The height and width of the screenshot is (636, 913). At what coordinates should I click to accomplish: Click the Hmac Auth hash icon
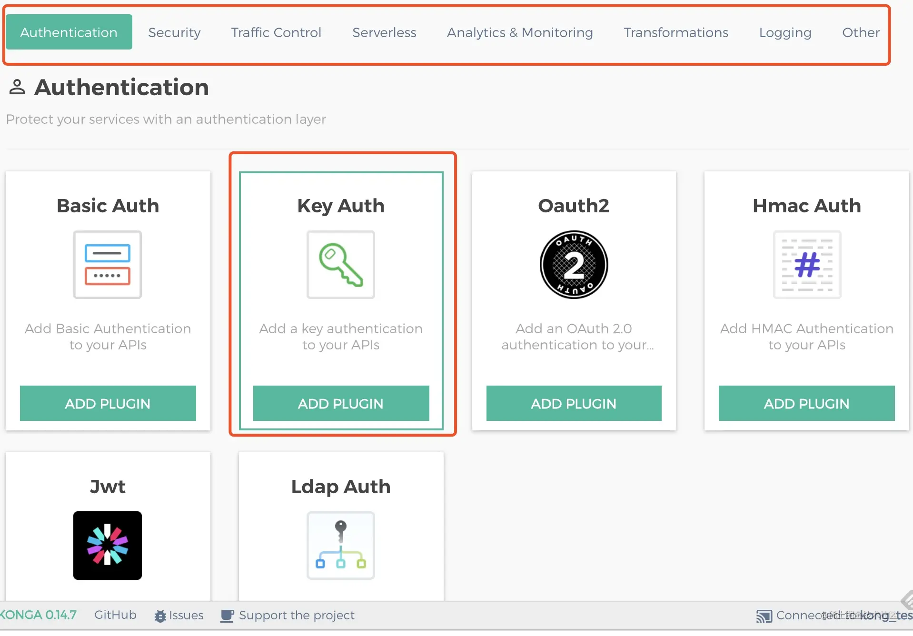click(807, 265)
